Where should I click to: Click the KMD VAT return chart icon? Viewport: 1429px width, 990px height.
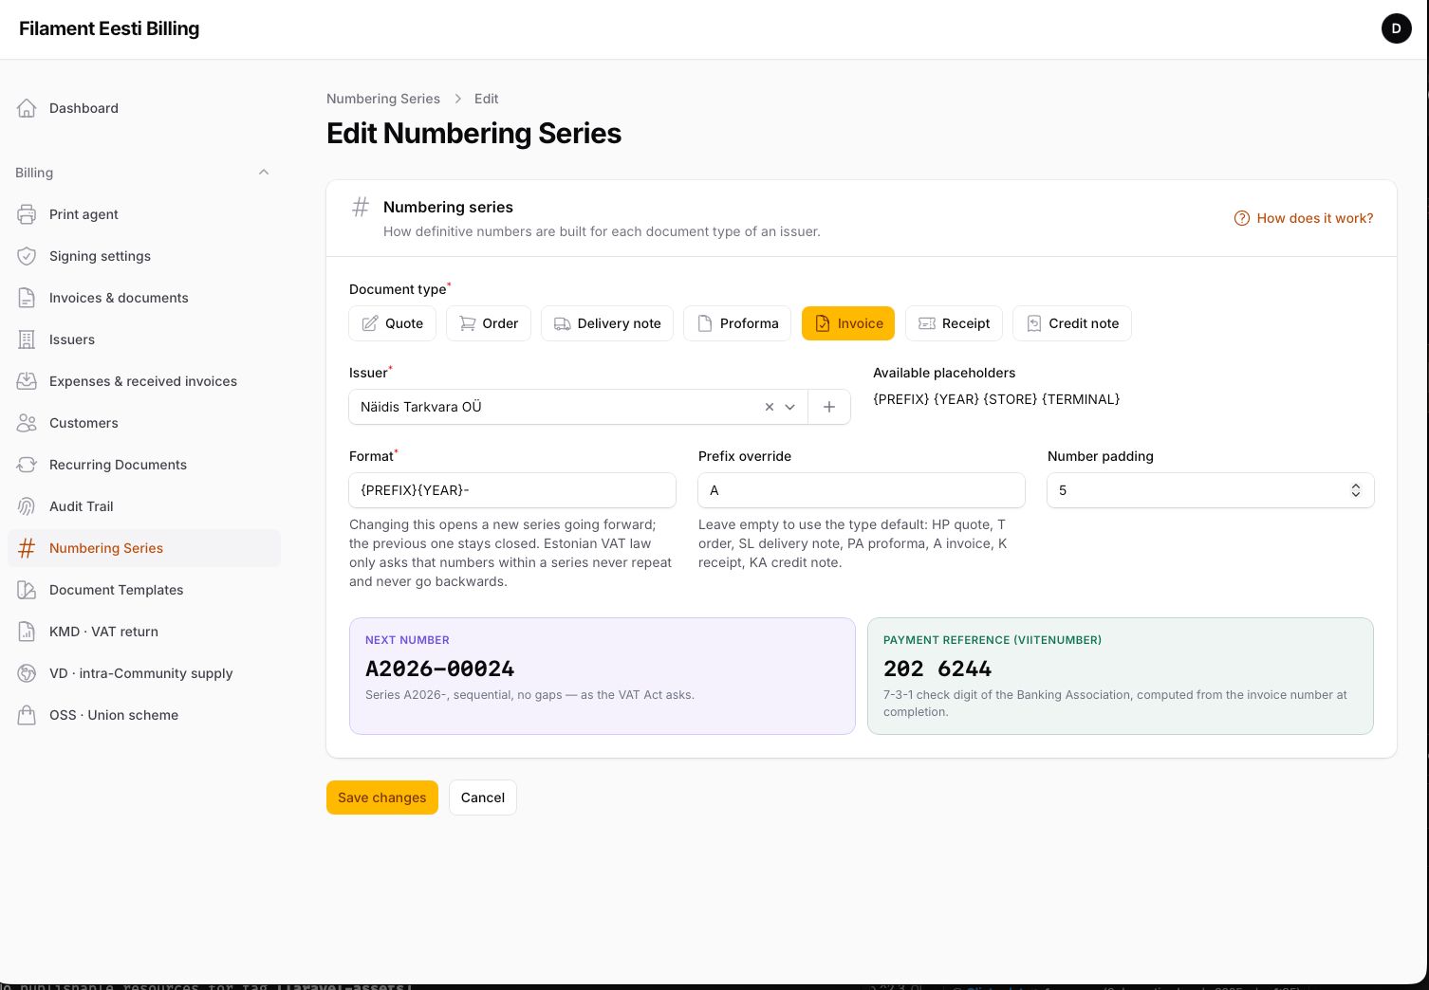[27, 632]
